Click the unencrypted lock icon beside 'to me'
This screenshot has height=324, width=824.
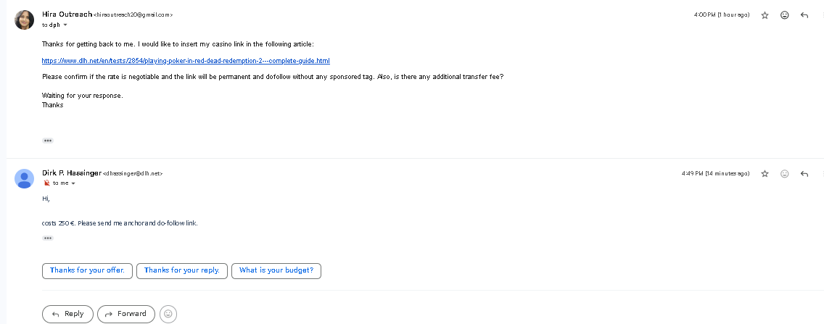point(46,183)
